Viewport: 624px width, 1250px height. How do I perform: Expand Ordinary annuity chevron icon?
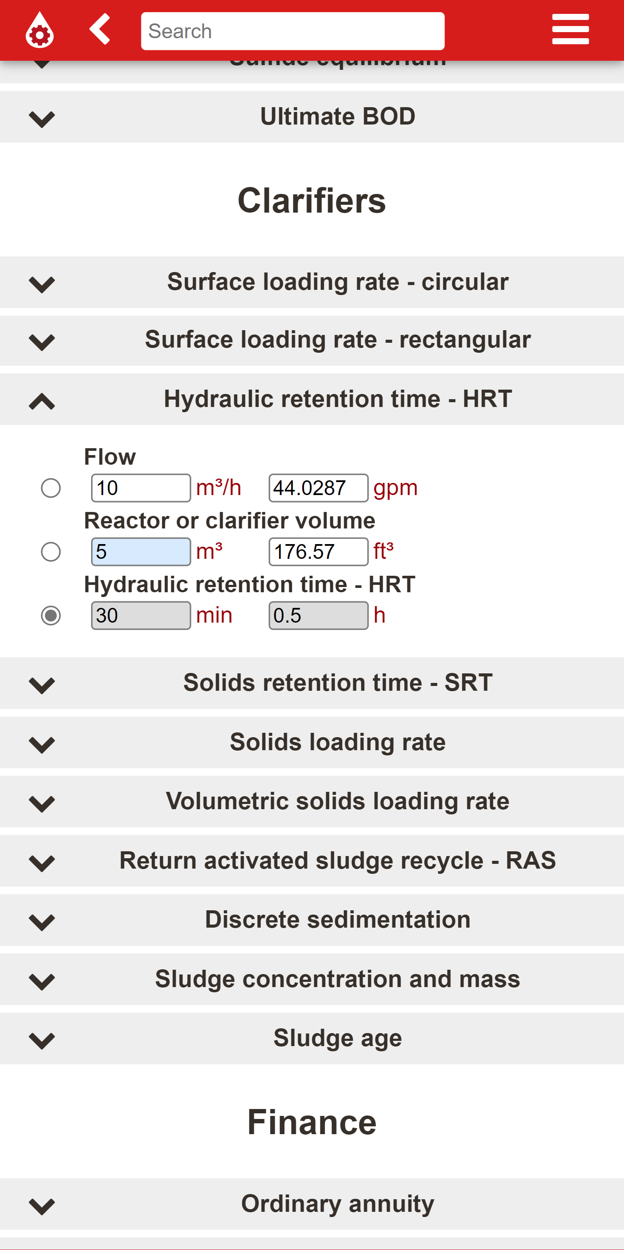tap(42, 1206)
